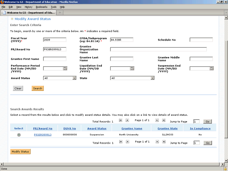228x171 pixels.
Task: Open award link P938R099913
Action: (43, 135)
